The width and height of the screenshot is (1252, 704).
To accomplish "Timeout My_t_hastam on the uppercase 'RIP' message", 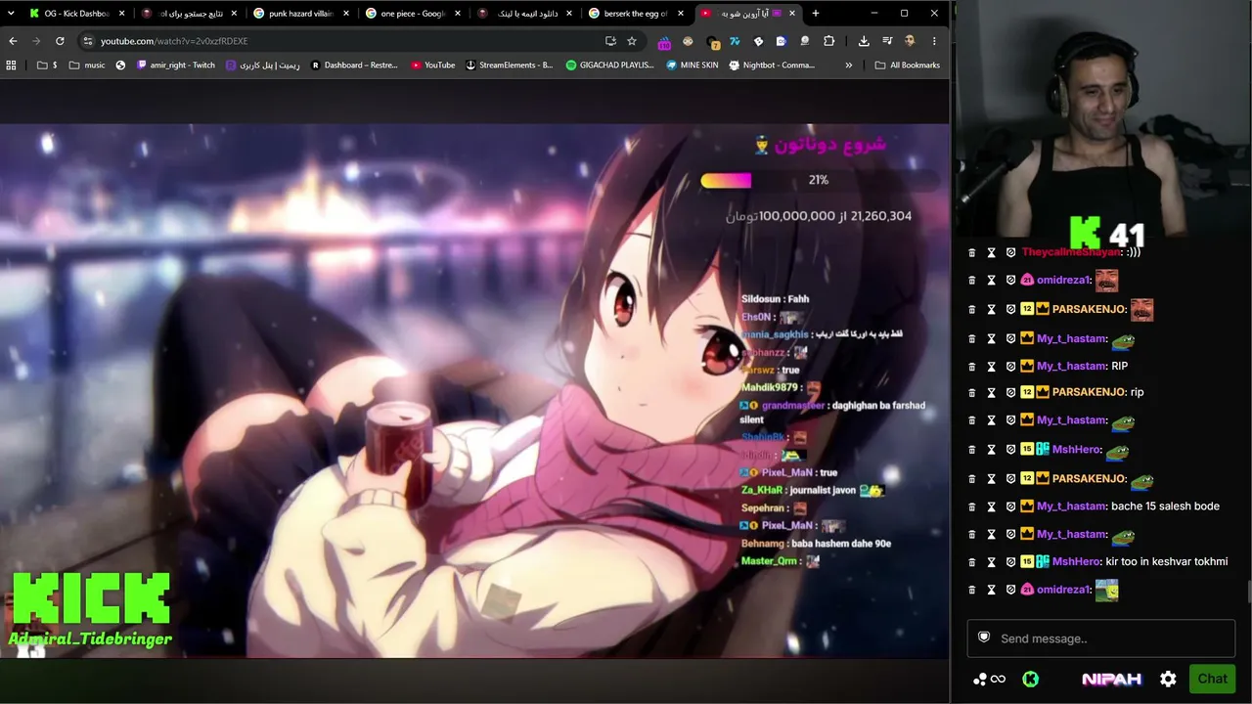I will (x=991, y=366).
